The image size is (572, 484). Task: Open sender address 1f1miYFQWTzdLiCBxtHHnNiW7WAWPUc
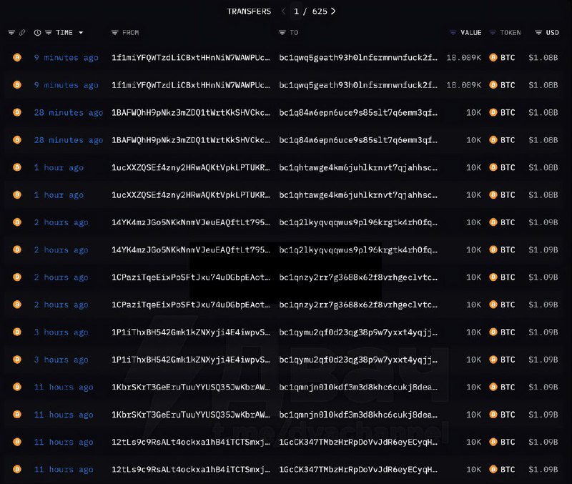(x=191, y=57)
